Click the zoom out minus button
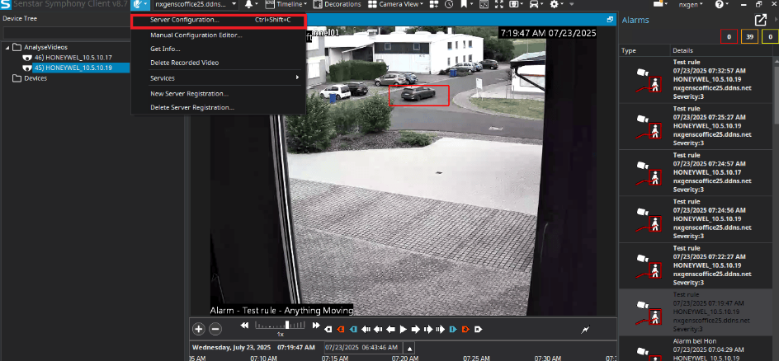Viewport: 779px width, 361px height. [215, 329]
